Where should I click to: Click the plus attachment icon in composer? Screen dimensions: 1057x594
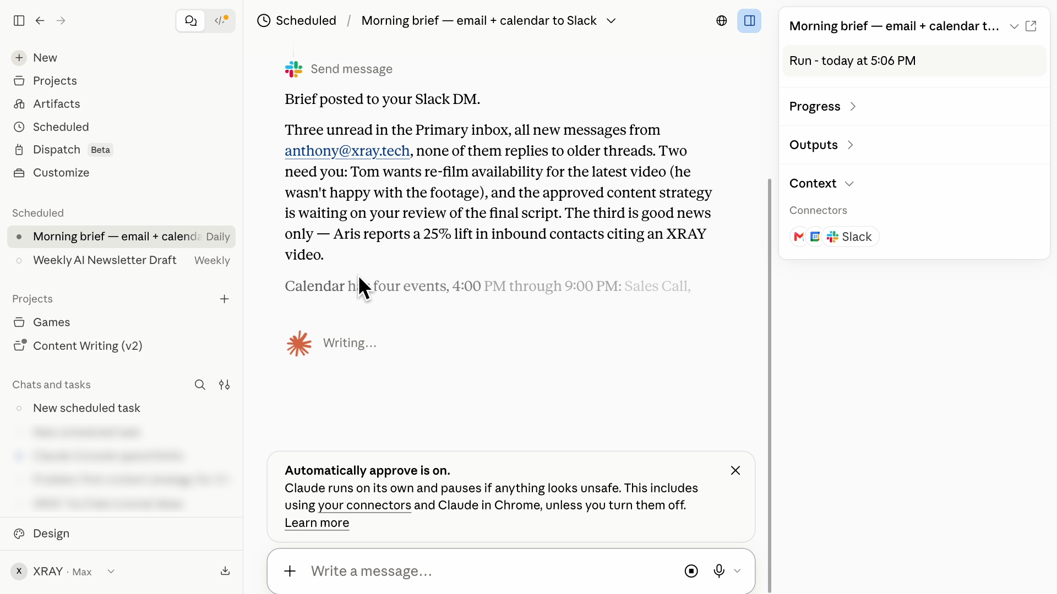click(290, 571)
